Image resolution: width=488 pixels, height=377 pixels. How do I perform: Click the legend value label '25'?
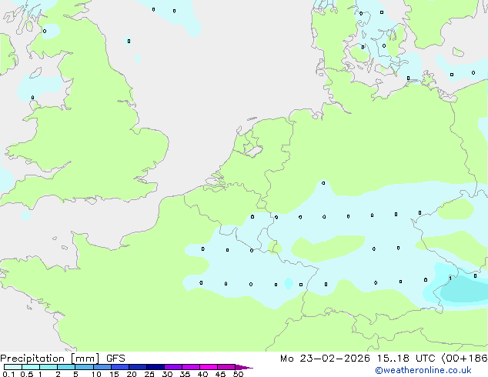pos(149,374)
